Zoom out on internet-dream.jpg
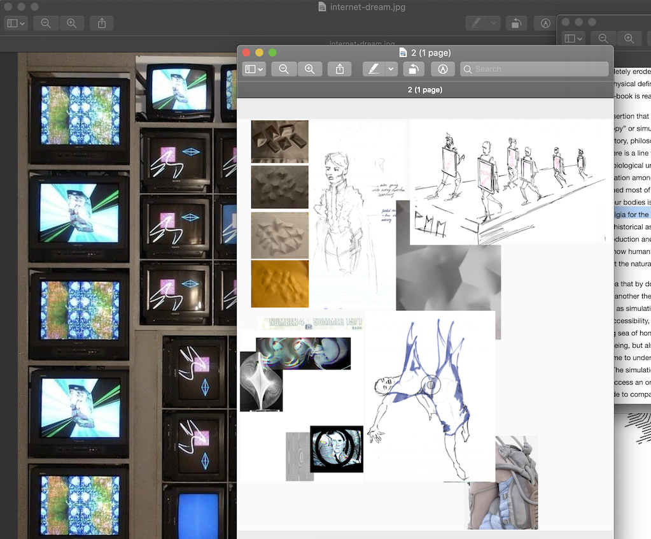Image resolution: width=651 pixels, height=539 pixels. pyautogui.click(x=46, y=23)
